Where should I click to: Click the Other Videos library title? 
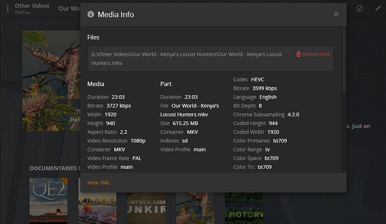point(32,6)
